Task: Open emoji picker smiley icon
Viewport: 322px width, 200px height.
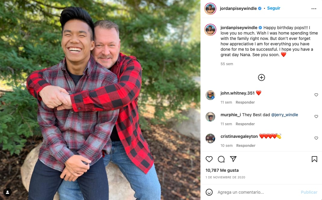Action: coord(209,192)
